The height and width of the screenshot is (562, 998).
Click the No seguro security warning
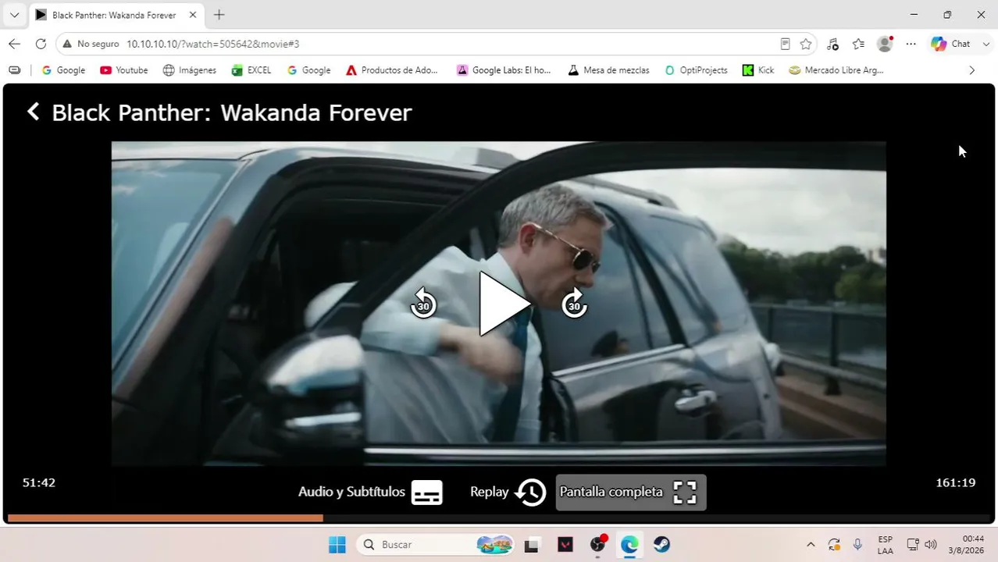pos(91,44)
